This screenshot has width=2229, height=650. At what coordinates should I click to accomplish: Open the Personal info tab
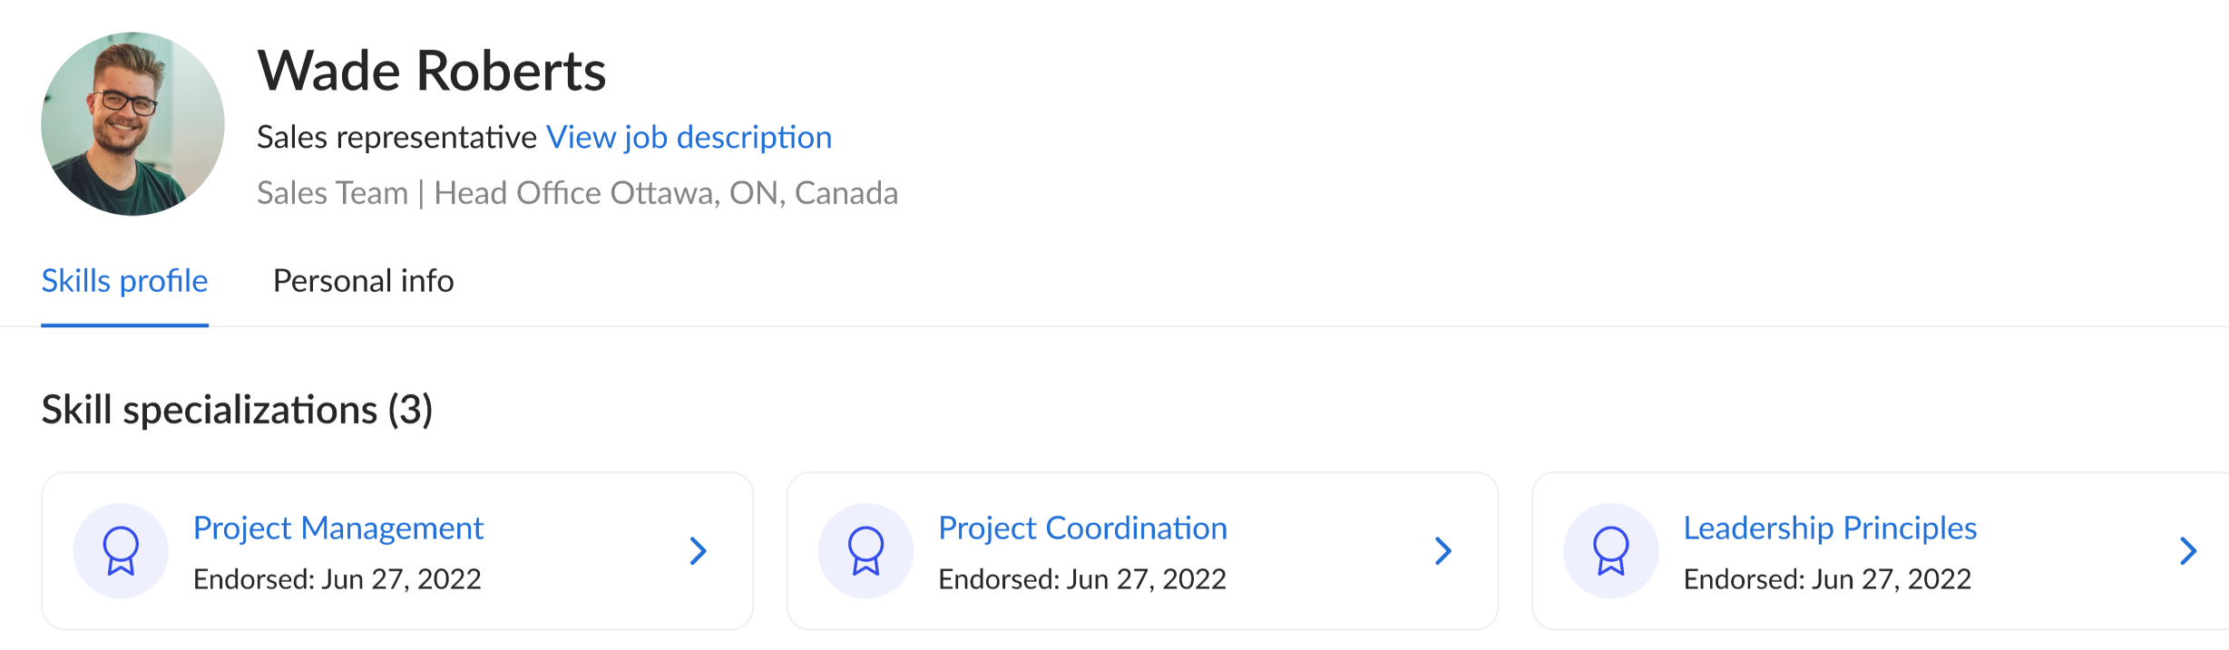(x=363, y=281)
